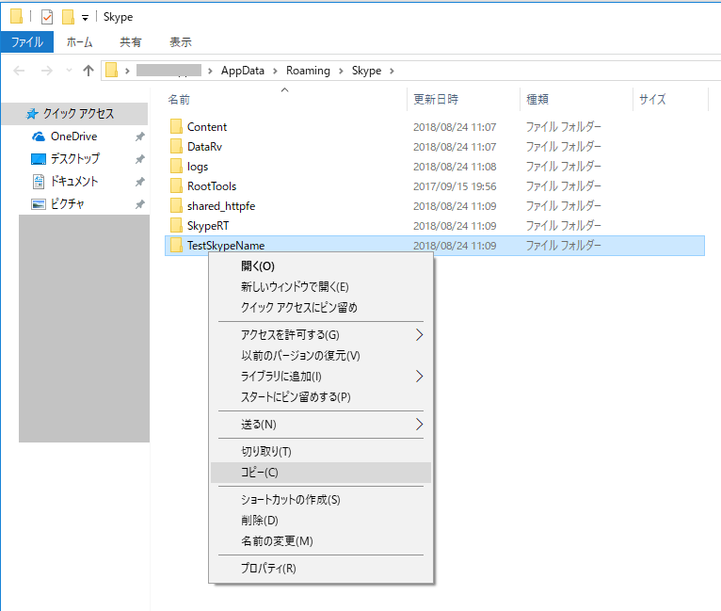The height and width of the screenshot is (611, 721).
Task: Open the recent locations dropdown arrow
Action: [69, 71]
